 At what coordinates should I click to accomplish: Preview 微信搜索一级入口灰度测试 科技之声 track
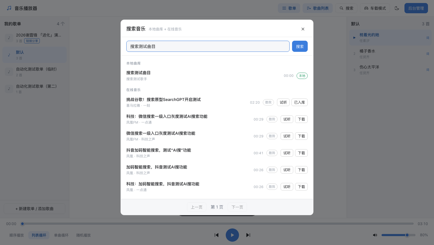(x=287, y=136)
